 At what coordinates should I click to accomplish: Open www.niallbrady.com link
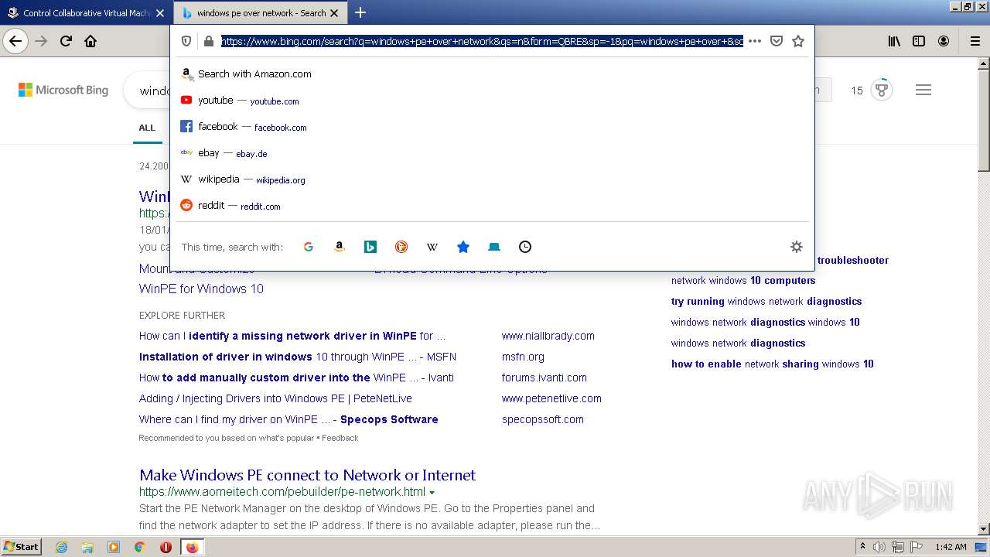click(x=548, y=336)
